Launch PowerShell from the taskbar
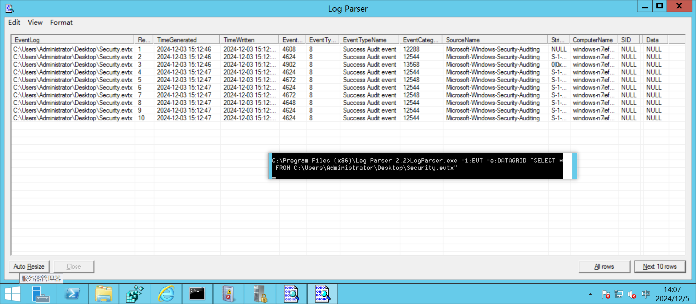Image resolution: width=696 pixels, height=304 pixels. (x=72, y=294)
